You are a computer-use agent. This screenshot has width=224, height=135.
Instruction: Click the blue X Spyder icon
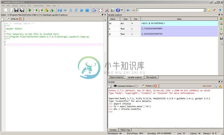click(118, 10)
